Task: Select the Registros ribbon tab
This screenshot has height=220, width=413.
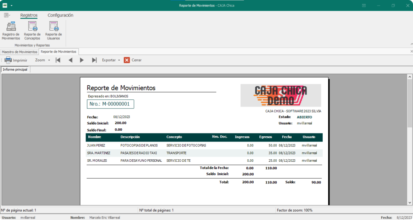Action: point(29,15)
